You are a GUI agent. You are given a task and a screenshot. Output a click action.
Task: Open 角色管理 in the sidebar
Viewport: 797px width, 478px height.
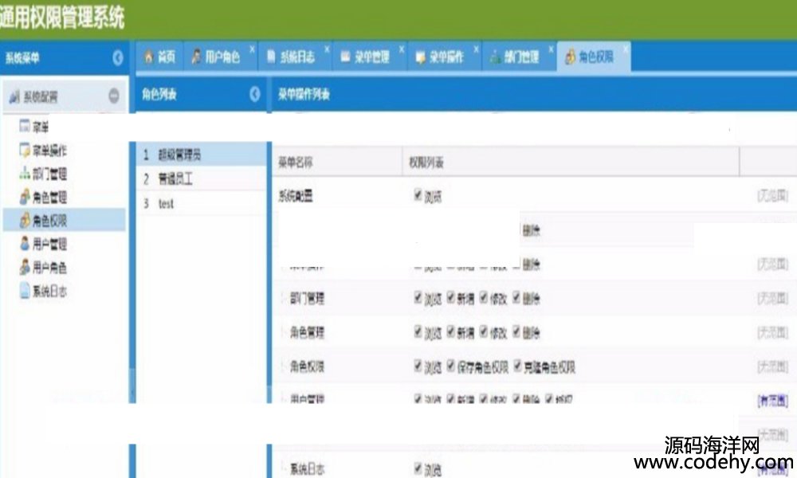pos(43,197)
